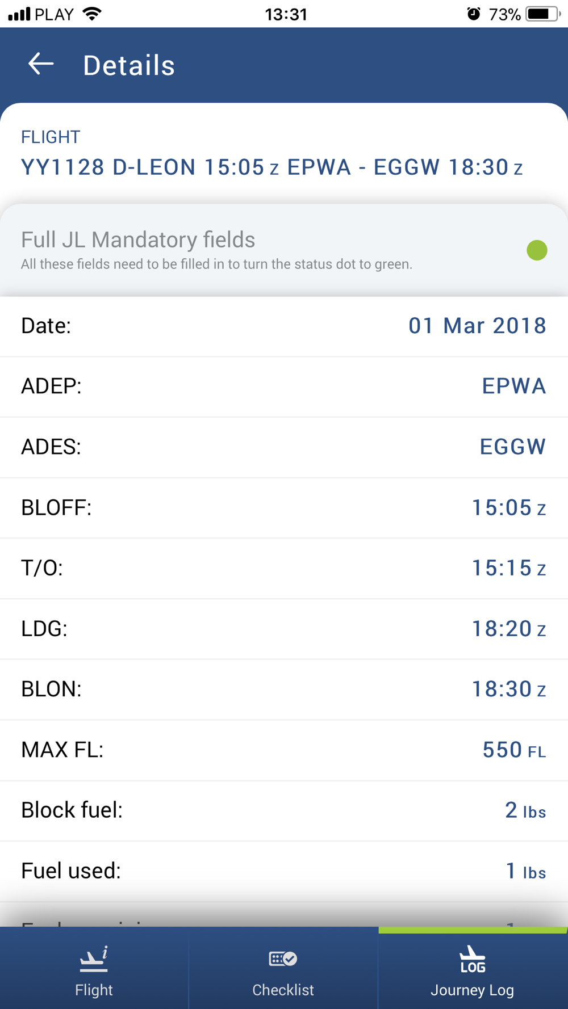Tap the green mandatory fields status dot
Screen dimensions: 568x1009
tap(537, 250)
